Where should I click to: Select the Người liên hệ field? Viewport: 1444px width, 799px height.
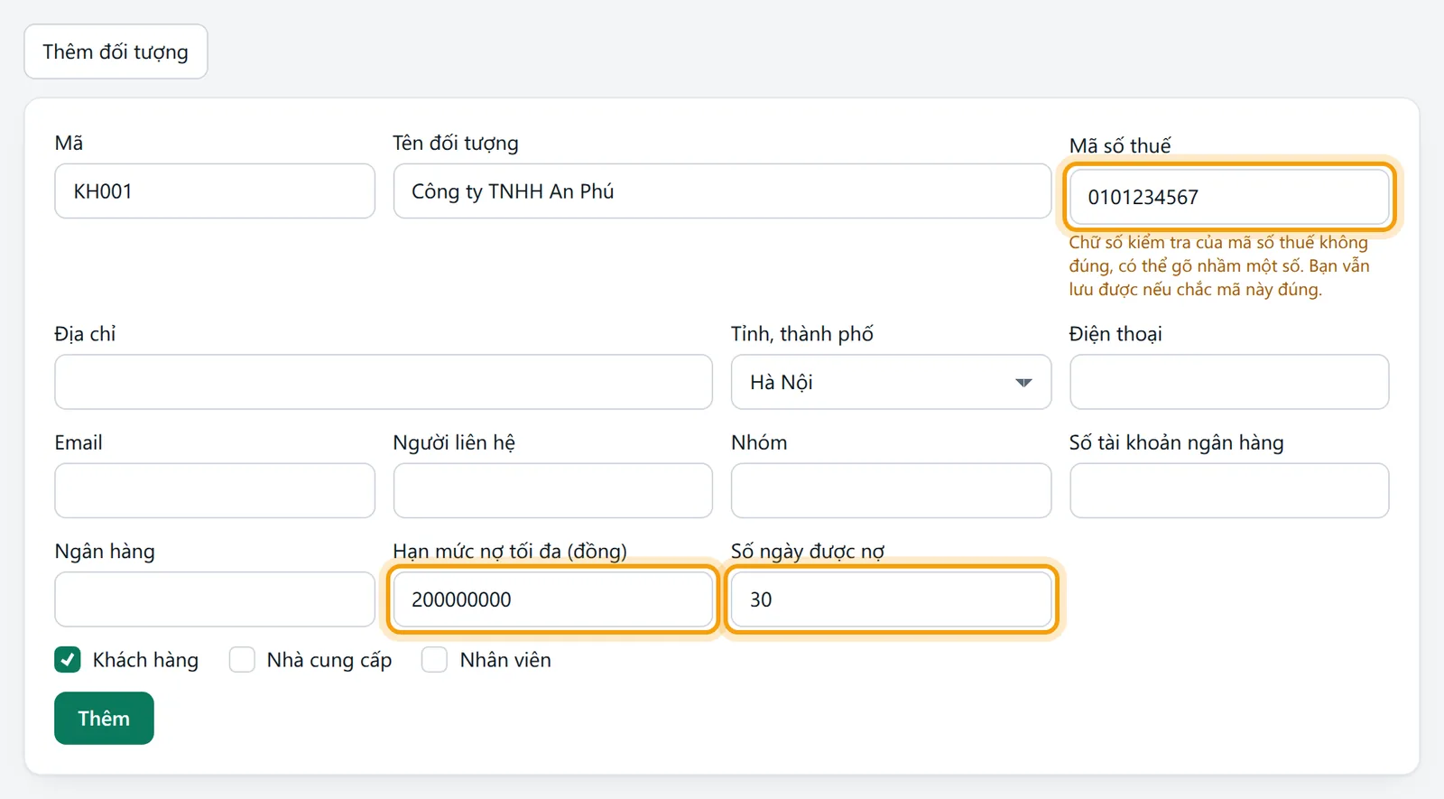(552, 490)
